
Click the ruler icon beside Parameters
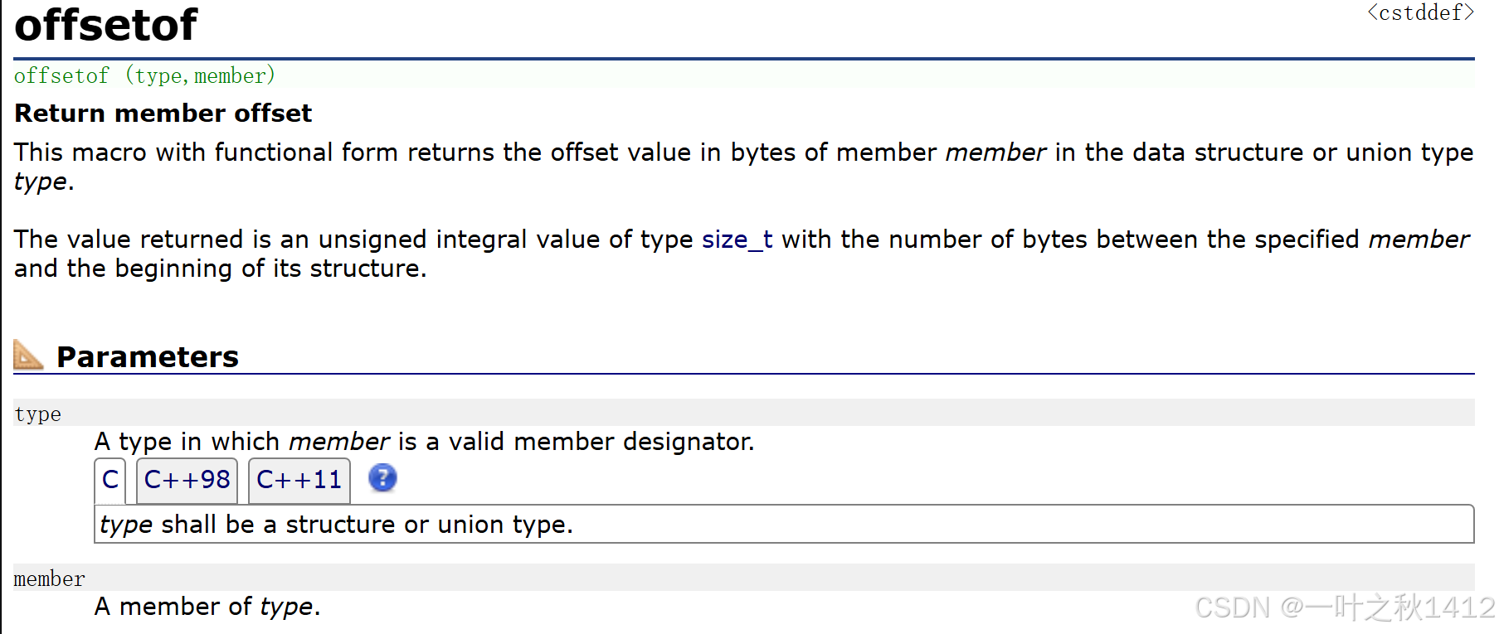[x=28, y=356]
